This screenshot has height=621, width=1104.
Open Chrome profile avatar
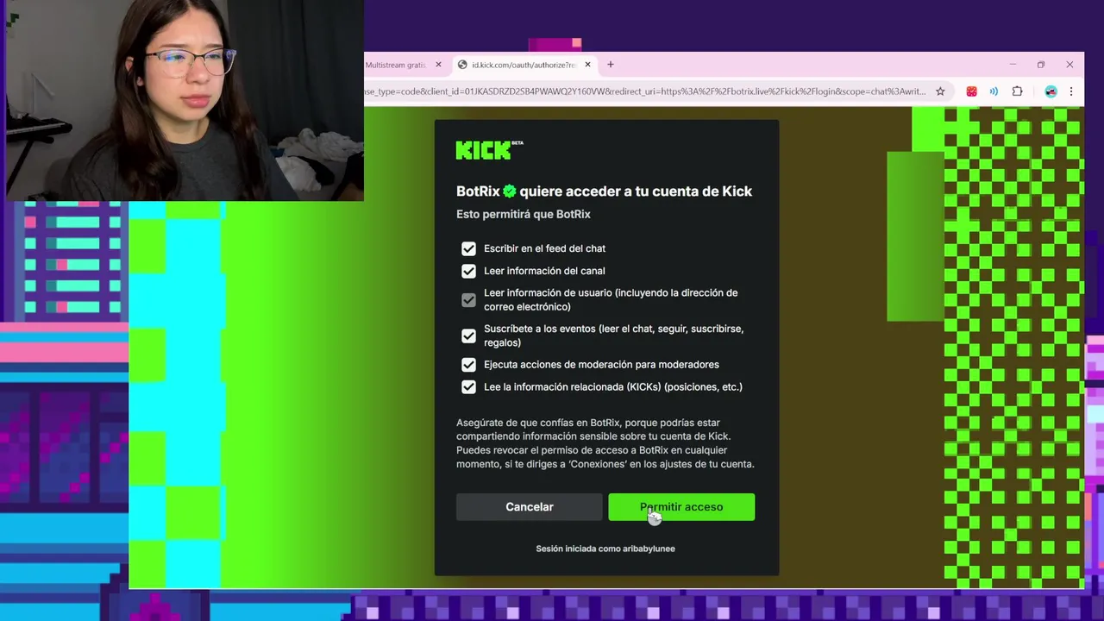click(1051, 91)
